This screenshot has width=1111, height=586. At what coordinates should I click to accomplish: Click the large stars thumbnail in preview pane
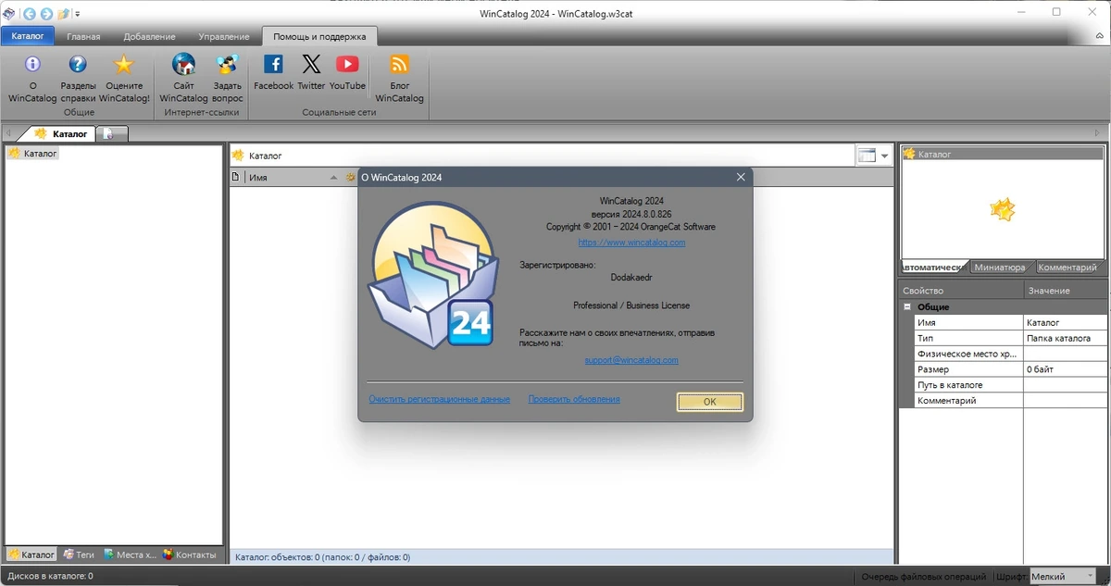click(x=1003, y=209)
